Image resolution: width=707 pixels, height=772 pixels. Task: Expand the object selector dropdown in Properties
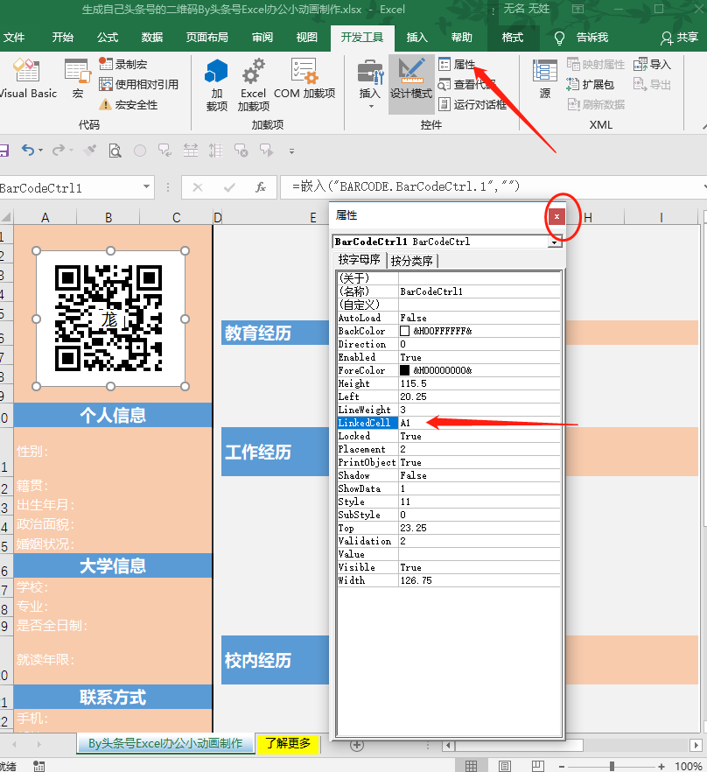point(555,242)
